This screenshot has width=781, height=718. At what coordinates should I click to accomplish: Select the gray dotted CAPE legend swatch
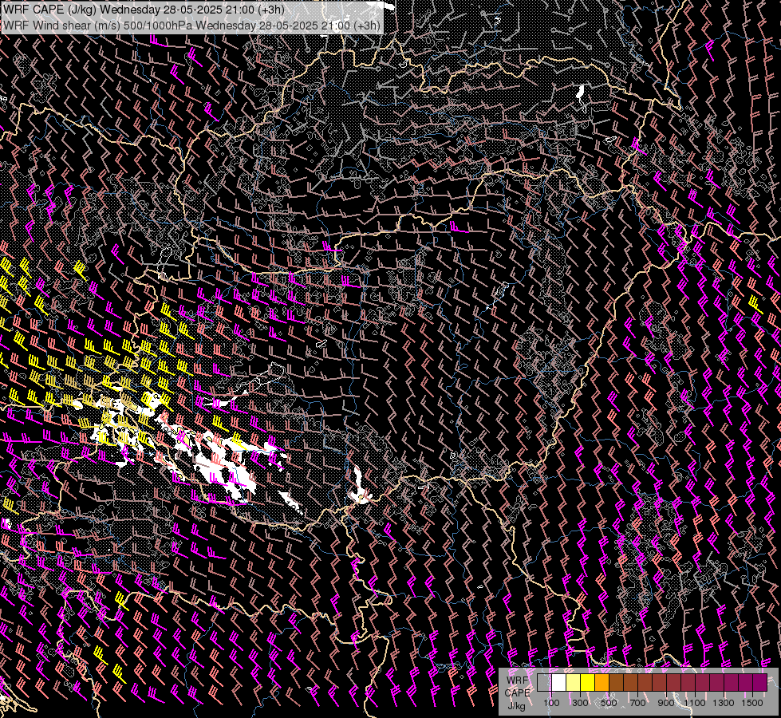click(x=544, y=682)
